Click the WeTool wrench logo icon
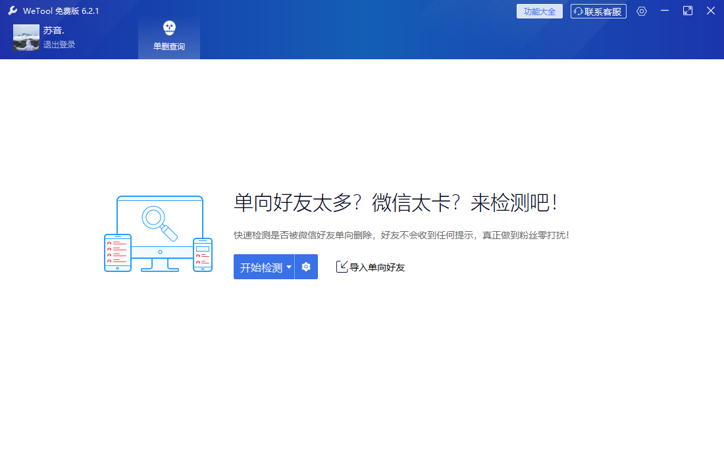The image size is (724, 461). [13, 11]
